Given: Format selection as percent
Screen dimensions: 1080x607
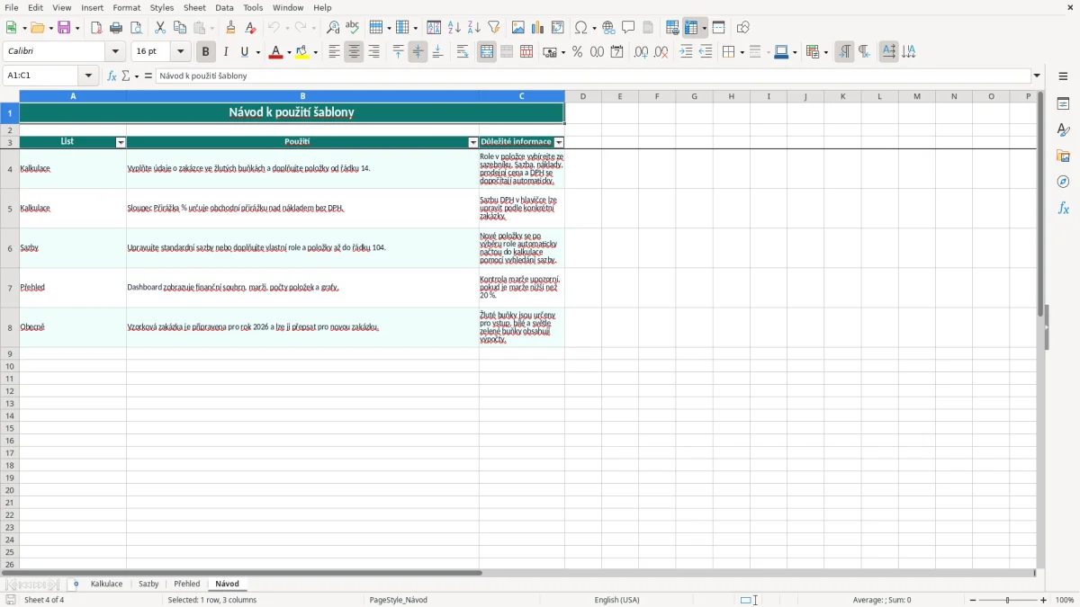Looking at the screenshot, I should [x=578, y=52].
